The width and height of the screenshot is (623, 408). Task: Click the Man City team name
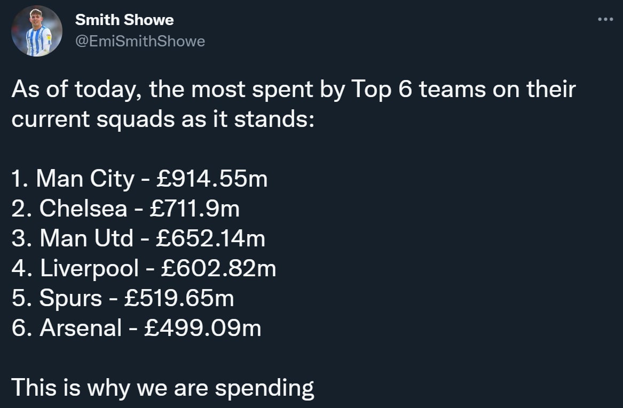click(x=85, y=179)
